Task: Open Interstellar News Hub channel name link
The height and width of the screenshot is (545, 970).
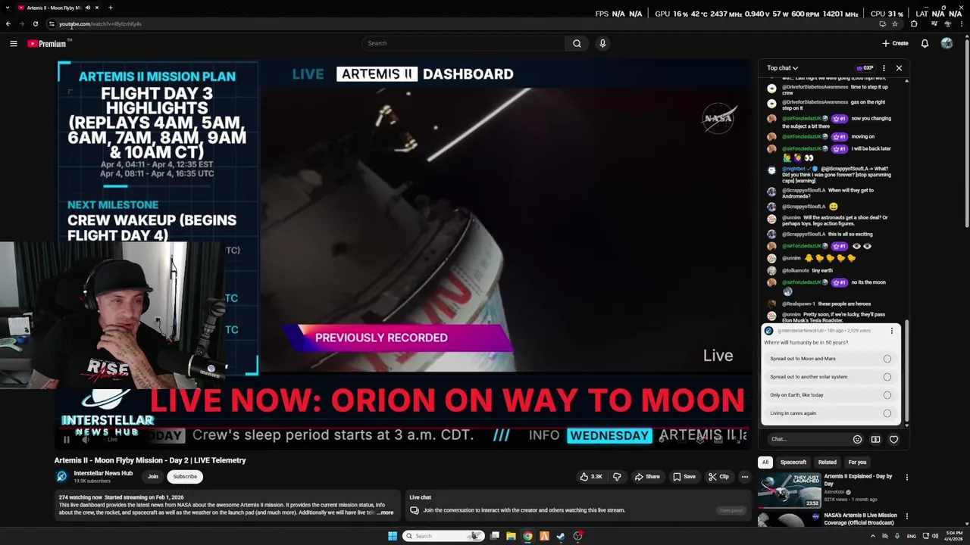Action: pos(103,473)
